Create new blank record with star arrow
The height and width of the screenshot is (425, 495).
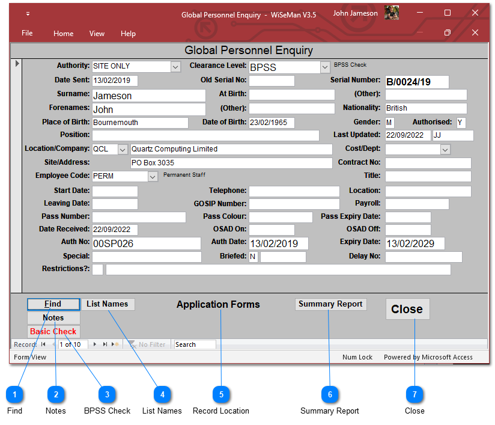point(115,344)
